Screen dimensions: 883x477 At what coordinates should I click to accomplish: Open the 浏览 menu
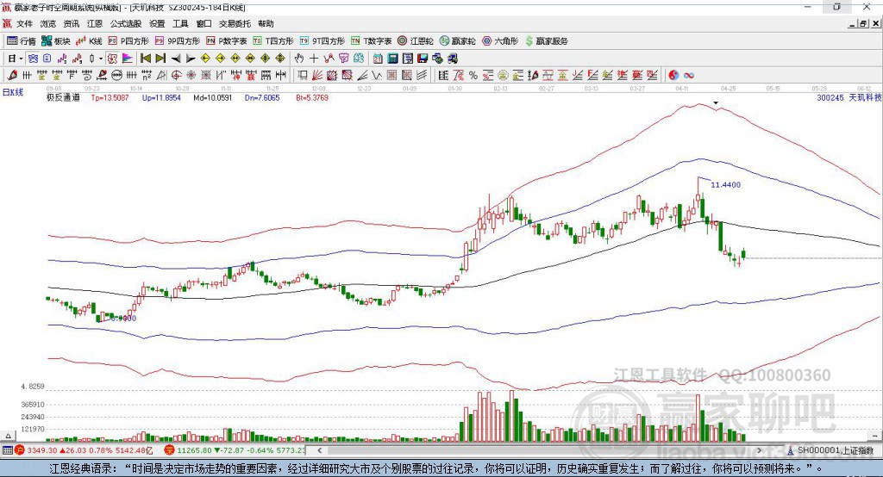tap(48, 23)
